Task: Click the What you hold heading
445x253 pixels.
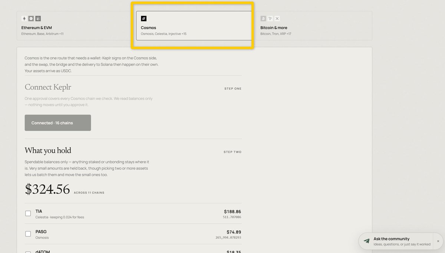Action: [x=48, y=150]
